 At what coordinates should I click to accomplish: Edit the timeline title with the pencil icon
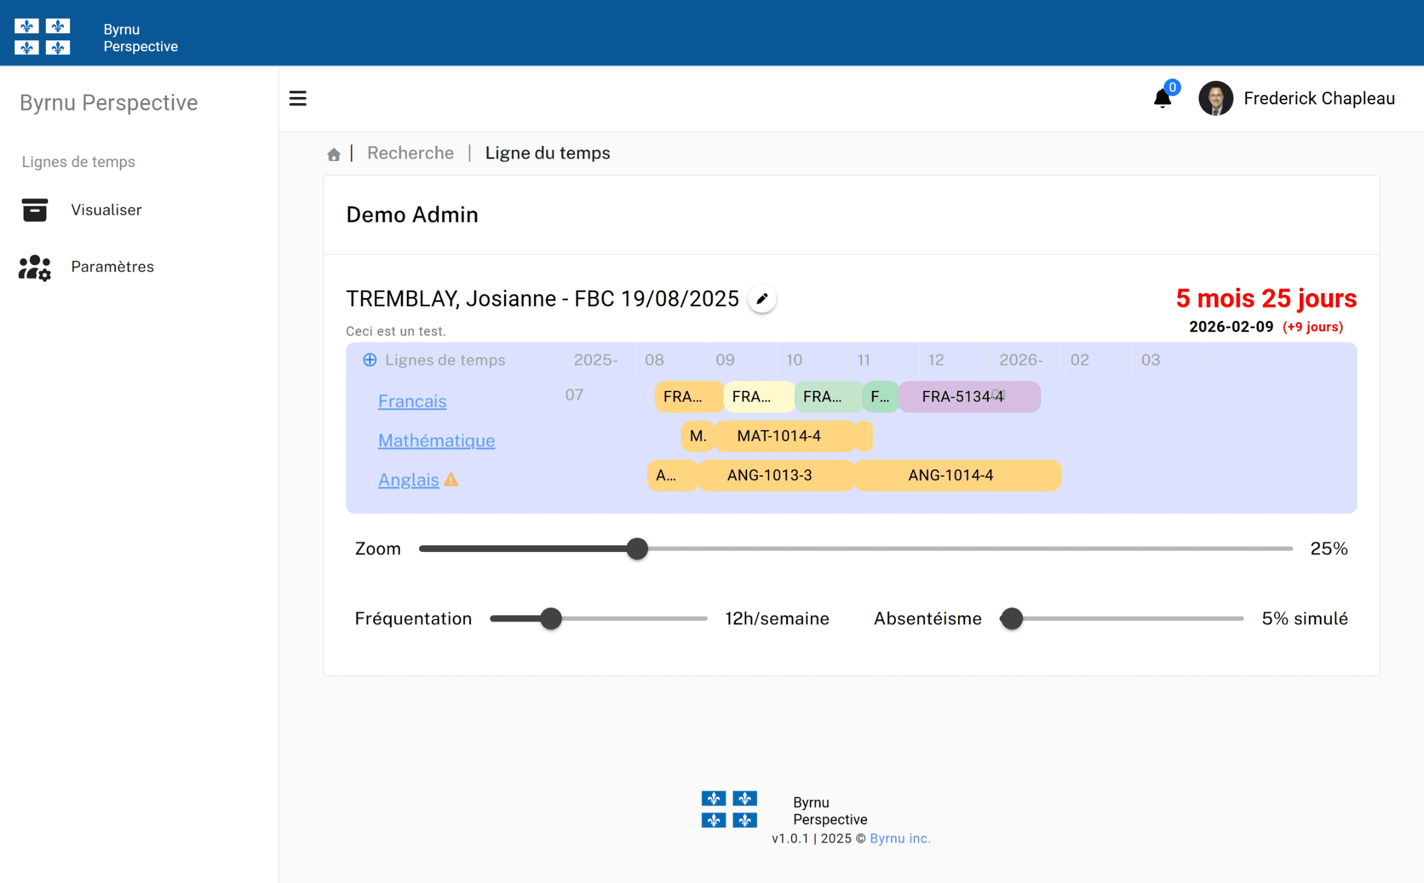point(761,299)
